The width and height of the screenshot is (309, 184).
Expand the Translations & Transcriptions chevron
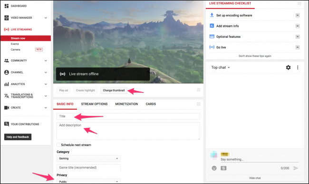[46, 96]
